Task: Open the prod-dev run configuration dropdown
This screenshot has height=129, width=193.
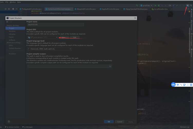Action: click(x=146, y=5)
